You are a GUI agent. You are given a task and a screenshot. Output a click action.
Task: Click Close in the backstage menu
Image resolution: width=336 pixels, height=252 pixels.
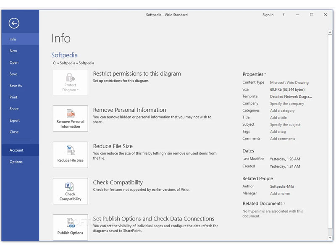(20, 132)
